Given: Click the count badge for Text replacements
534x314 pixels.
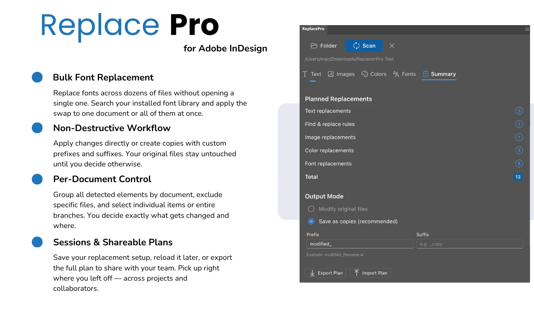Looking at the screenshot, I should click(519, 111).
